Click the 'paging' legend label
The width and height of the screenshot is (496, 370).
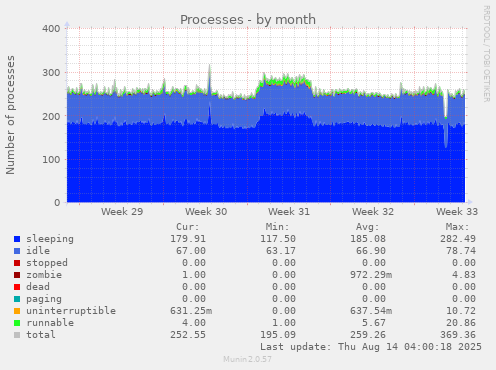(x=44, y=299)
